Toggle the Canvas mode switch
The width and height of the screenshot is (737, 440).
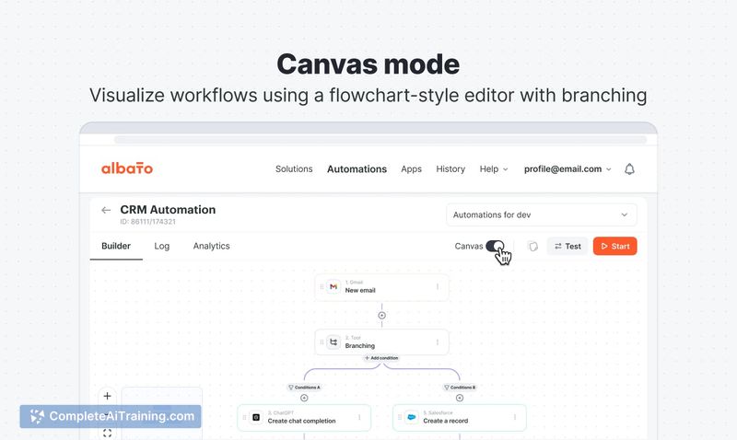pyautogui.click(x=495, y=246)
